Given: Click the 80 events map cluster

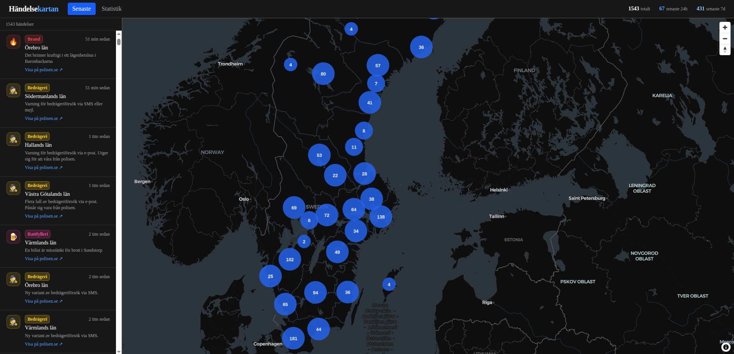Looking at the screenshot, I should click(323, 74).
